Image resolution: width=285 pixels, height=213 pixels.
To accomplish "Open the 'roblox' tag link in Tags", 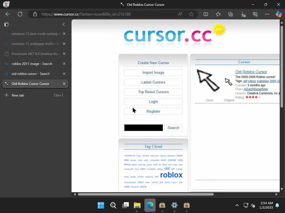I will 252,81.
